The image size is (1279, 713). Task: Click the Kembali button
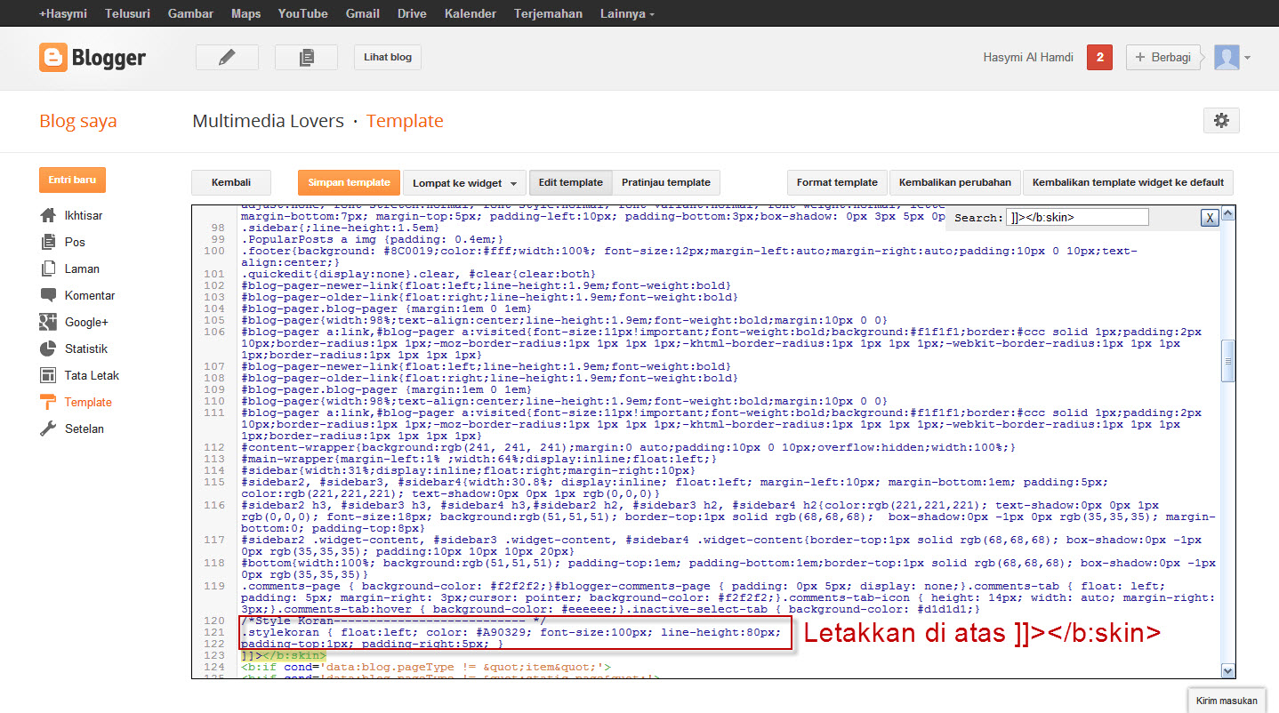click(231, 183)
